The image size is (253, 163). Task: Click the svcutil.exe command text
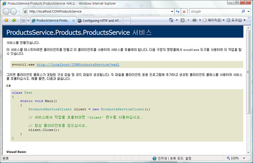pos(23,65)
